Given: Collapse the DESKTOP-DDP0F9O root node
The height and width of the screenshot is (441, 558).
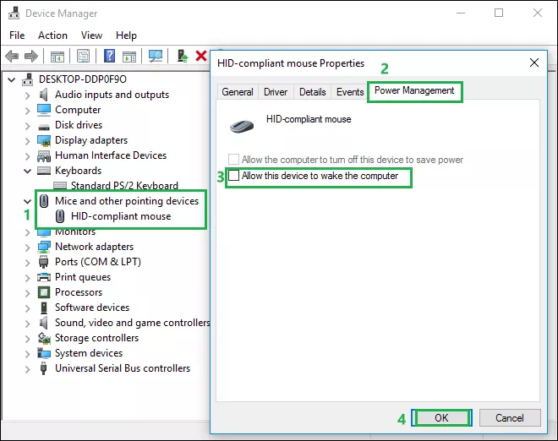Looking at the screenshot, I should pos(12,79).
